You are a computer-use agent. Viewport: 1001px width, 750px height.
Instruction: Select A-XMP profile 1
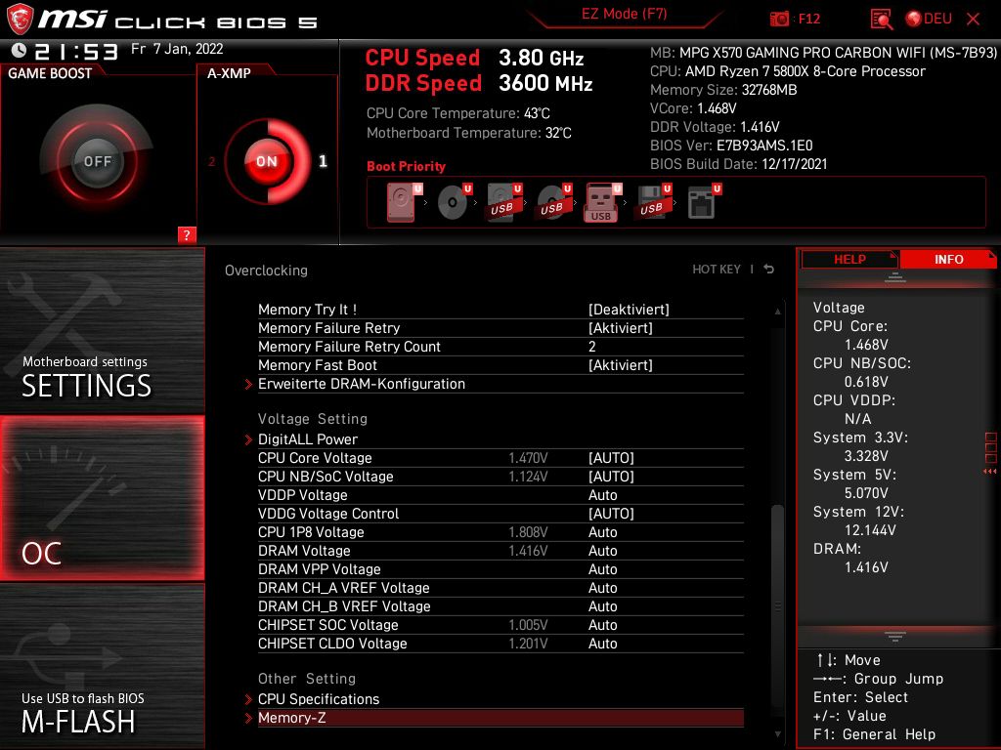pos(323,161)
